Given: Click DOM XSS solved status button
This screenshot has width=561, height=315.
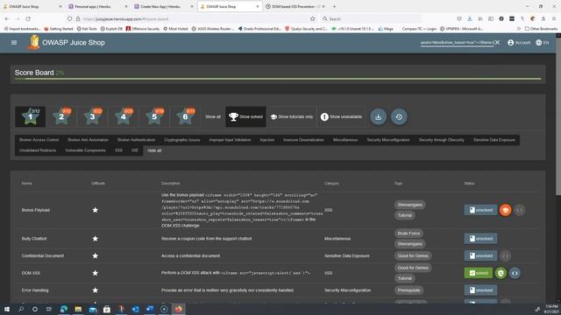Looking at the screenshot, I should (x=479, y=273).
